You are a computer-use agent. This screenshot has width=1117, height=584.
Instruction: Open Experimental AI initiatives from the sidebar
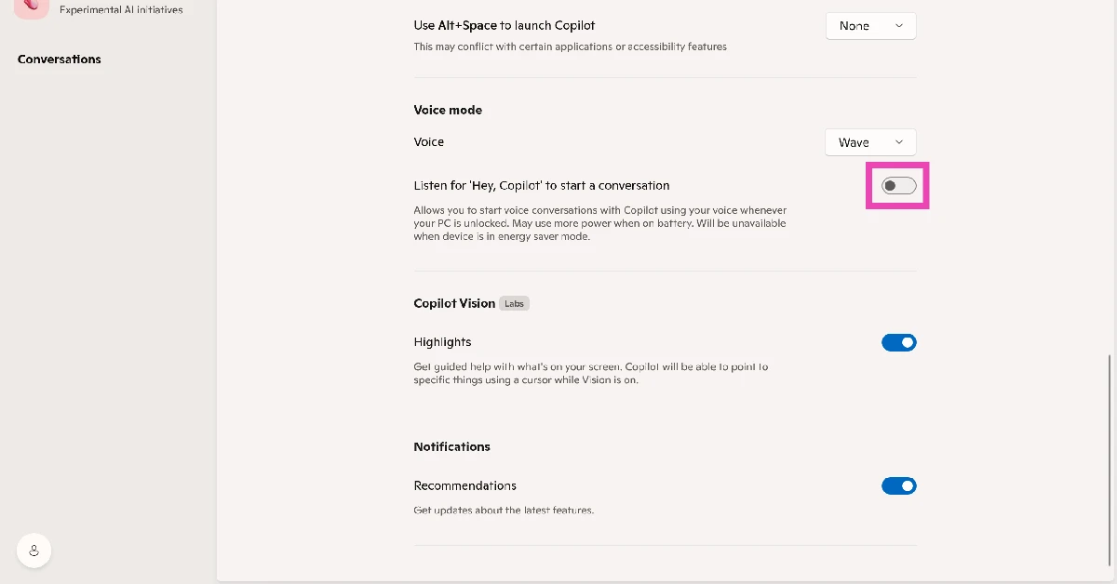click(x=119, y=9)
